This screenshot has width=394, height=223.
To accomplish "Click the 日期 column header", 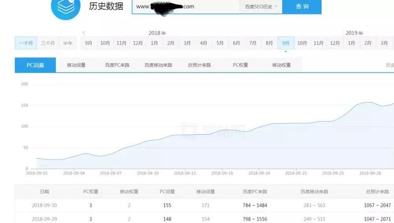I will [x=44, y=192].
